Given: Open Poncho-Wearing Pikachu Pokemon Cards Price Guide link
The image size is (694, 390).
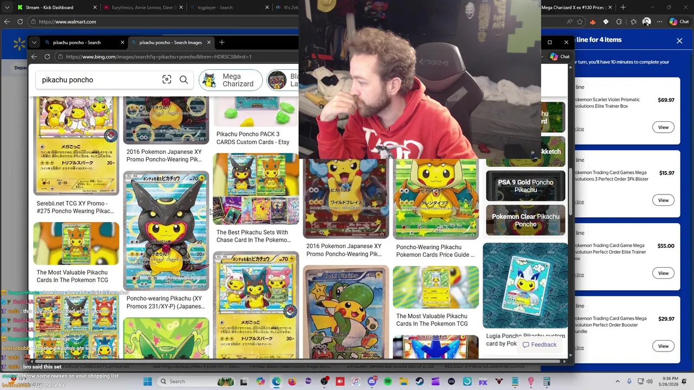Looking at the screenshot, I should click(x=435, y=251).
